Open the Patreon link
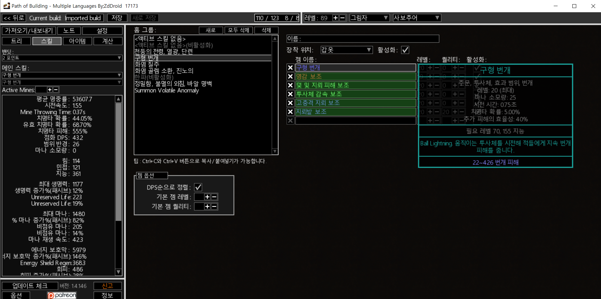 (62, 295)
